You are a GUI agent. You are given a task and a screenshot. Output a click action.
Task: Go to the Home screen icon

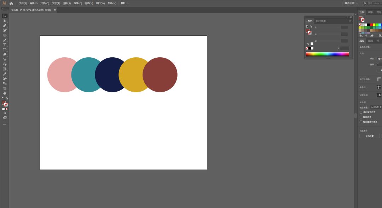click(11, 3)
